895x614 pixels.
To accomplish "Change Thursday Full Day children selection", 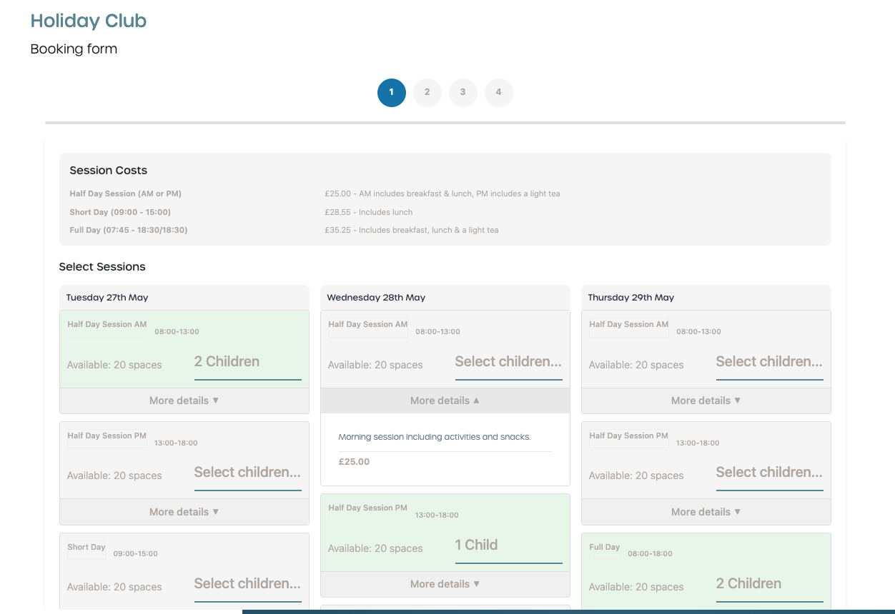I will click(x=770, y=585).
